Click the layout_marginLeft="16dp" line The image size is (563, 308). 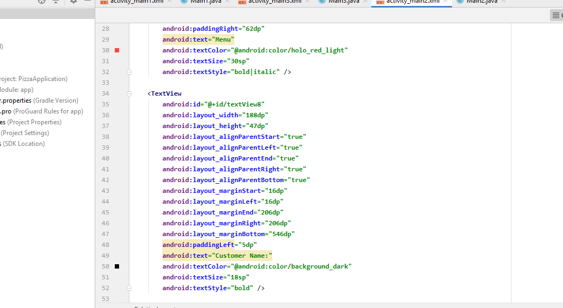tap(223, 202)
